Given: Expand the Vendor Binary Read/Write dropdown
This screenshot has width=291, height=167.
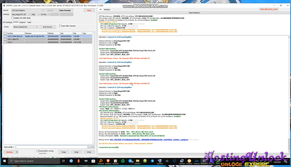Looking at the screenshot, I should pos(25,27).
